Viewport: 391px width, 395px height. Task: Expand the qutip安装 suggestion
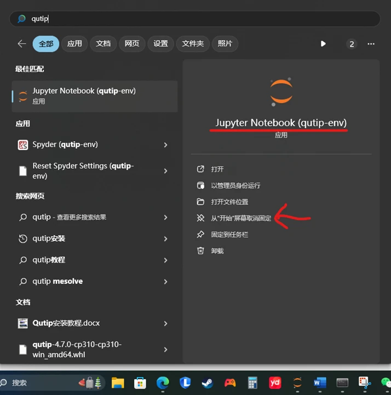[x=165, y=239]
